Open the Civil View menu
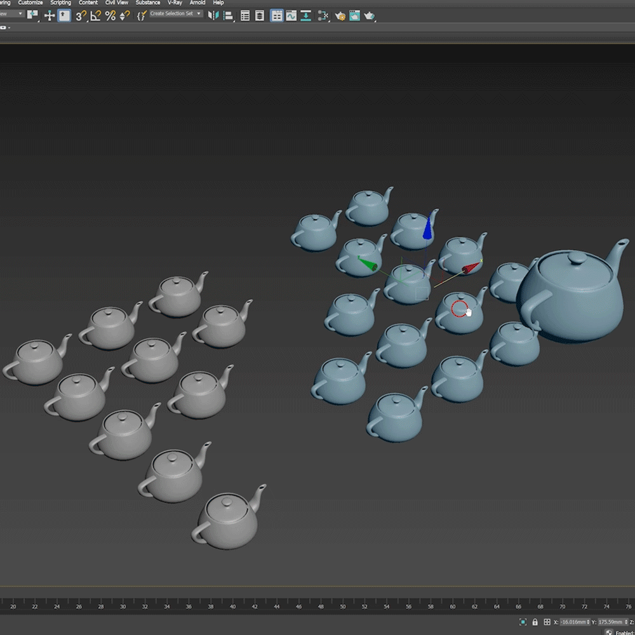Image resolution: width=635 pixels, height=635 pixels. point(116,3)
